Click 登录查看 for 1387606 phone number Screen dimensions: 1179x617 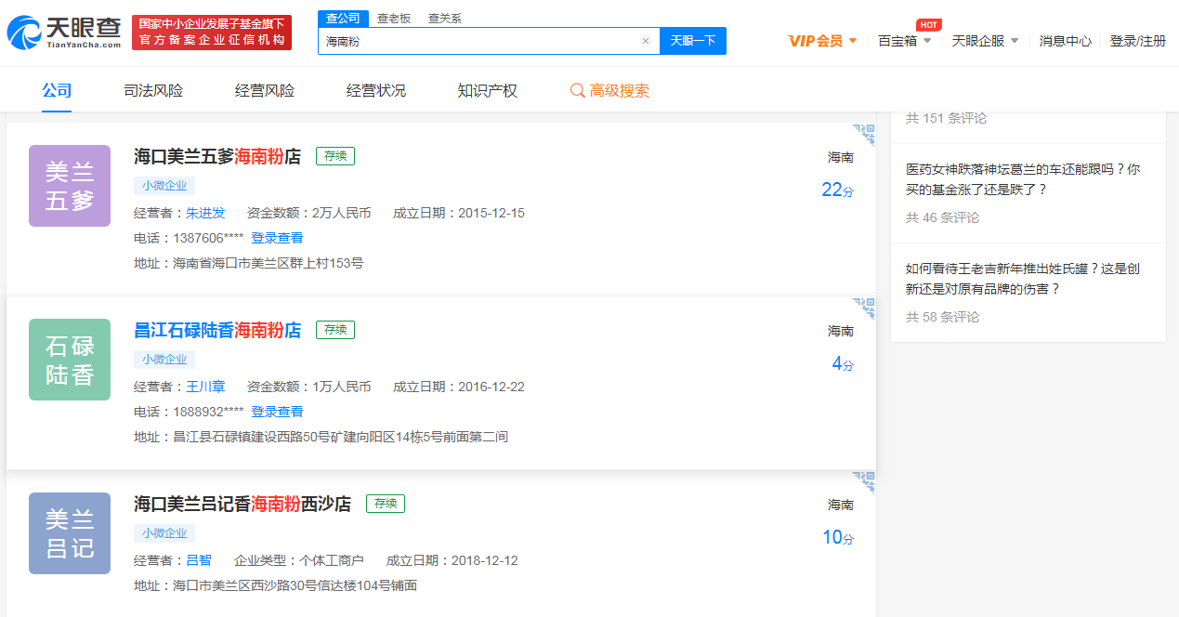[277, 238]
